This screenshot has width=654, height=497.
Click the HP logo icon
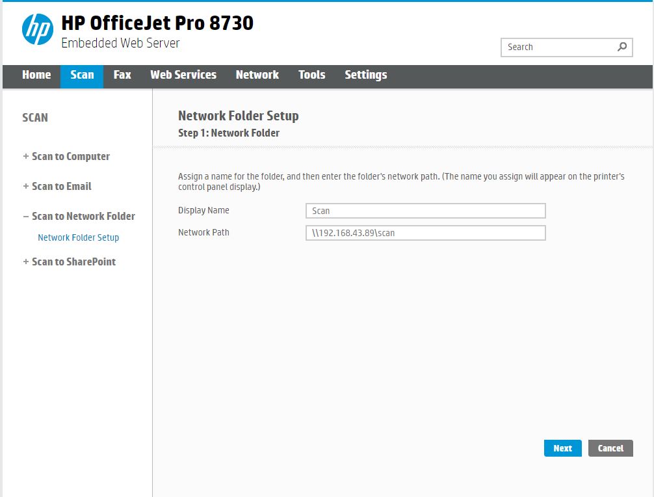(37, 30)
